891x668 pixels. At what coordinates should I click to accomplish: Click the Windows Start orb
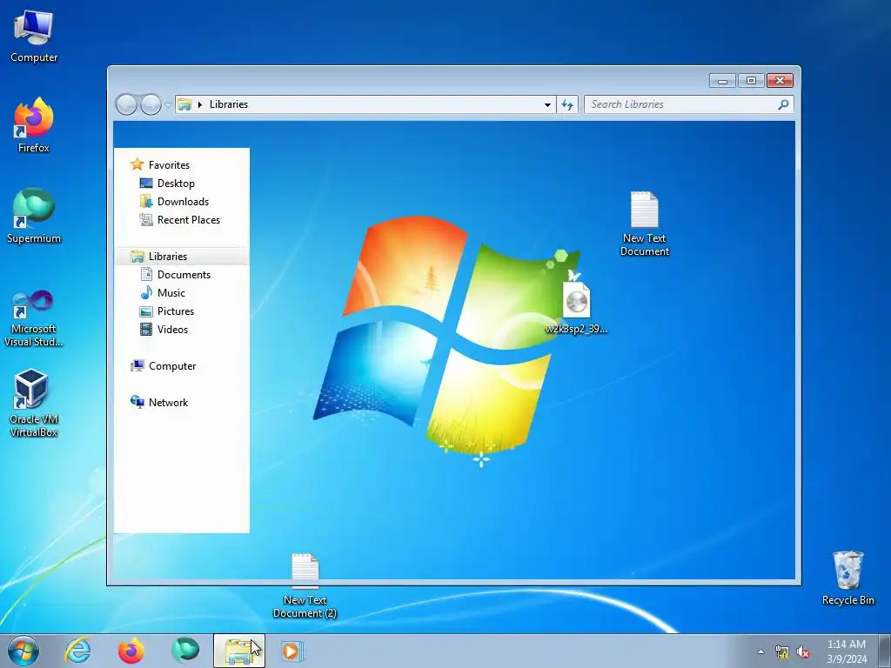click(x=23, y=651)
